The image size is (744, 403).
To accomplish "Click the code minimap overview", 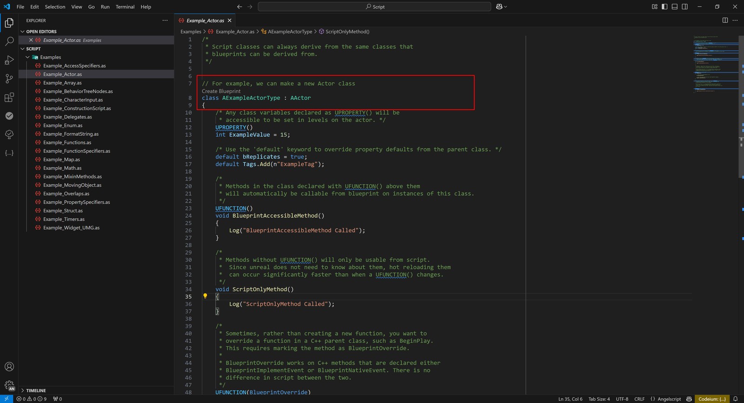I will pos(716,64).
